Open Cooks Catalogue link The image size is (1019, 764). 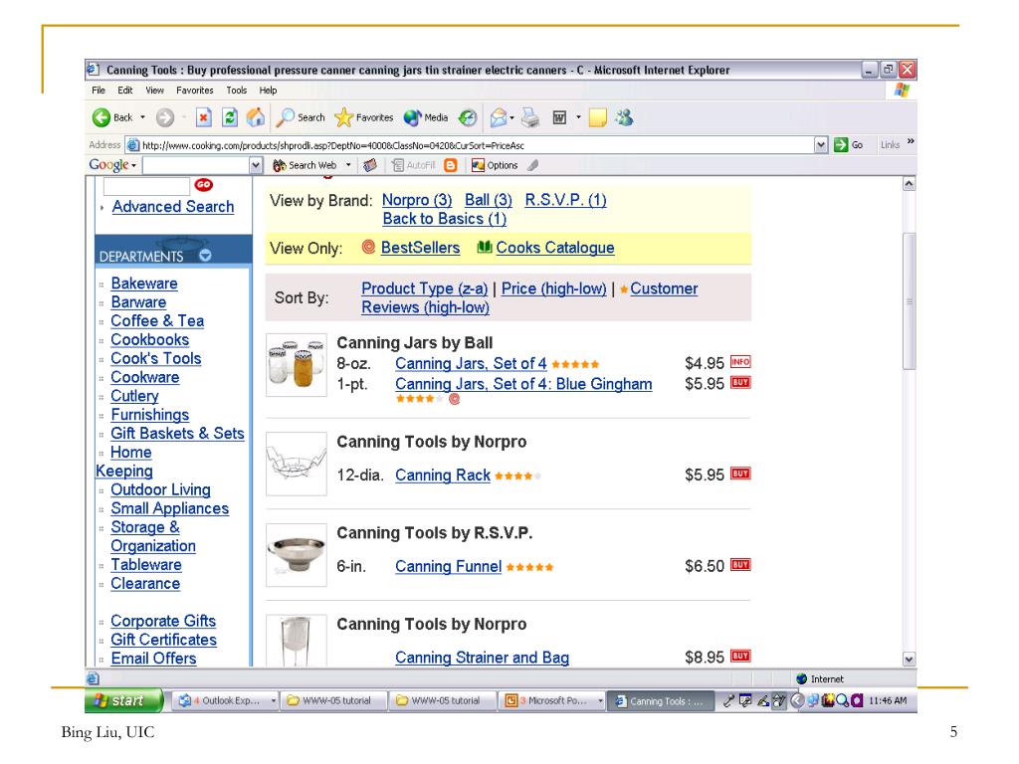pos(555,248)
